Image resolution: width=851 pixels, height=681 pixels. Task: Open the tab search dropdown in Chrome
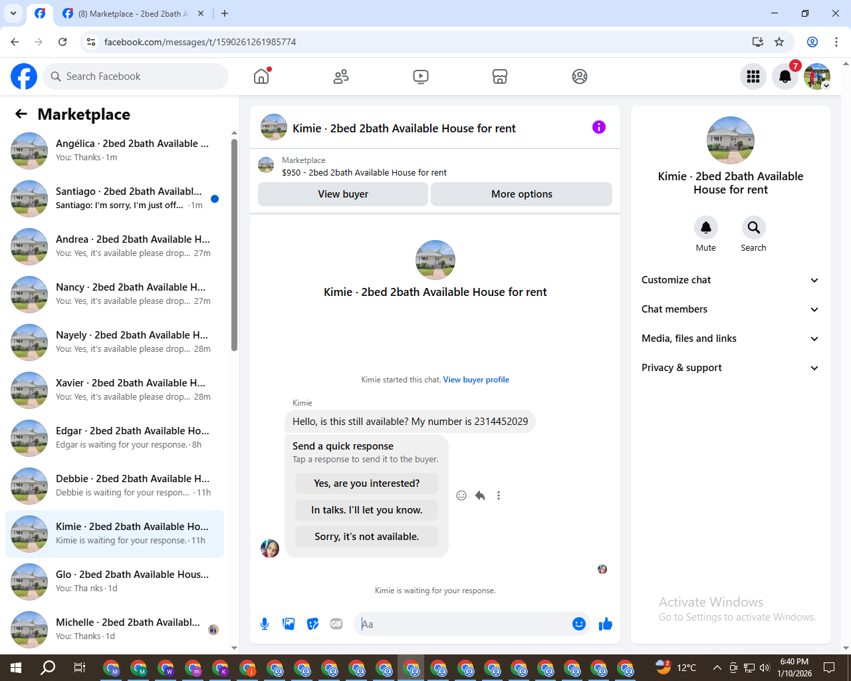(x=13, y=13)
